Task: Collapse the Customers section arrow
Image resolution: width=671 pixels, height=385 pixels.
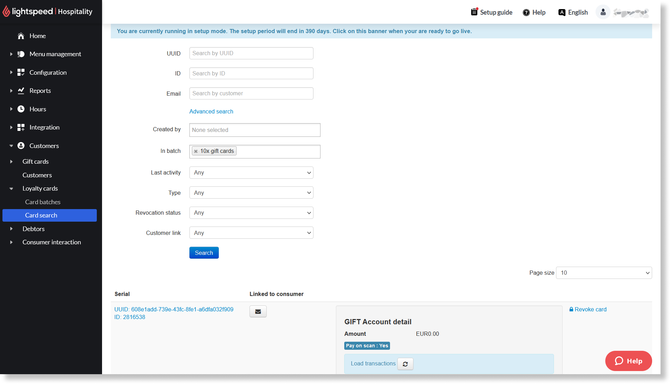Action: [11, 146]
